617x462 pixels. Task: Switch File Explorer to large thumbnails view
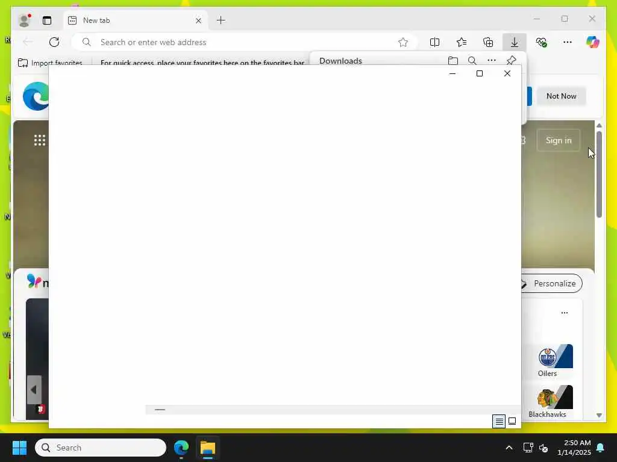[x=512, y=422]
